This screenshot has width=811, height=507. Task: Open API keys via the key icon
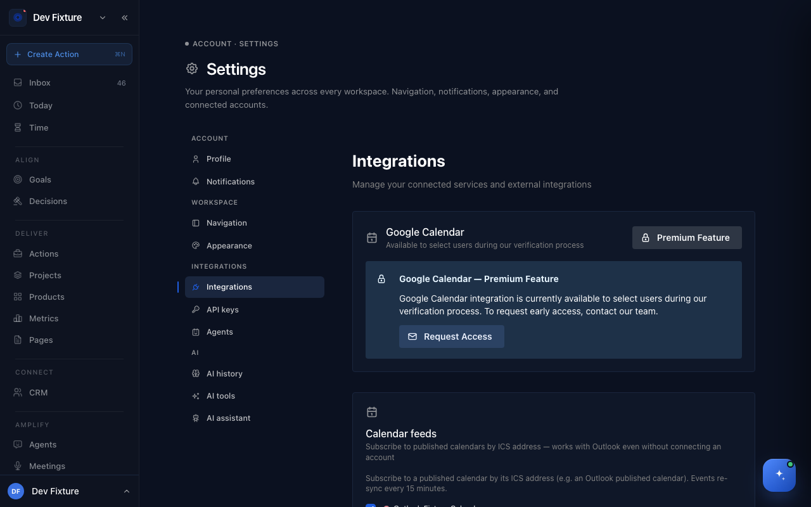point(196,309)
